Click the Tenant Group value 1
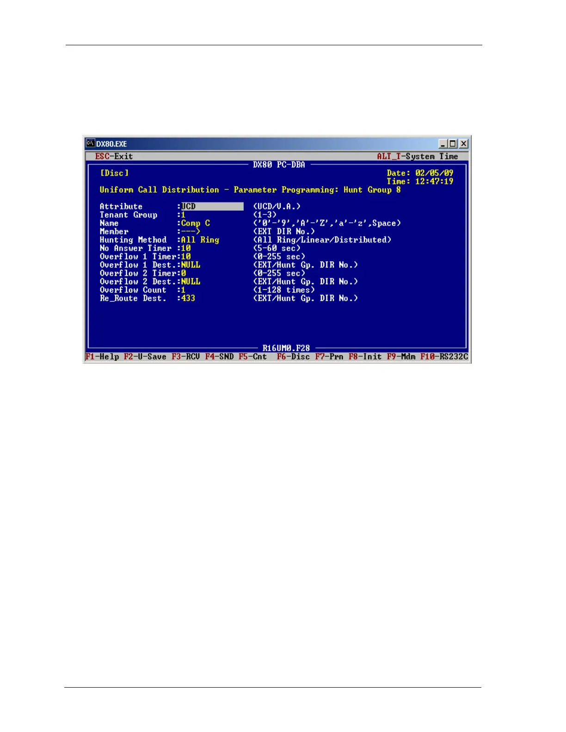This screenshot has width=566, height=732. (183, 215)
